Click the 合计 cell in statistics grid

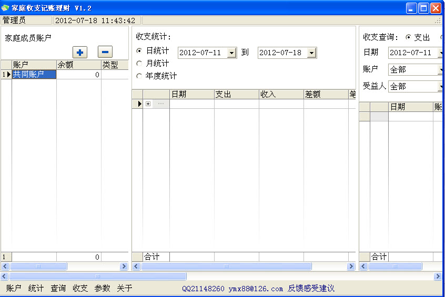click(x=156, y=257)
